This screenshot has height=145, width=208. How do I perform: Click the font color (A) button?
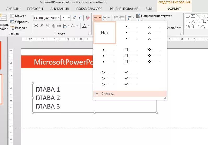[x=84, y=26]
